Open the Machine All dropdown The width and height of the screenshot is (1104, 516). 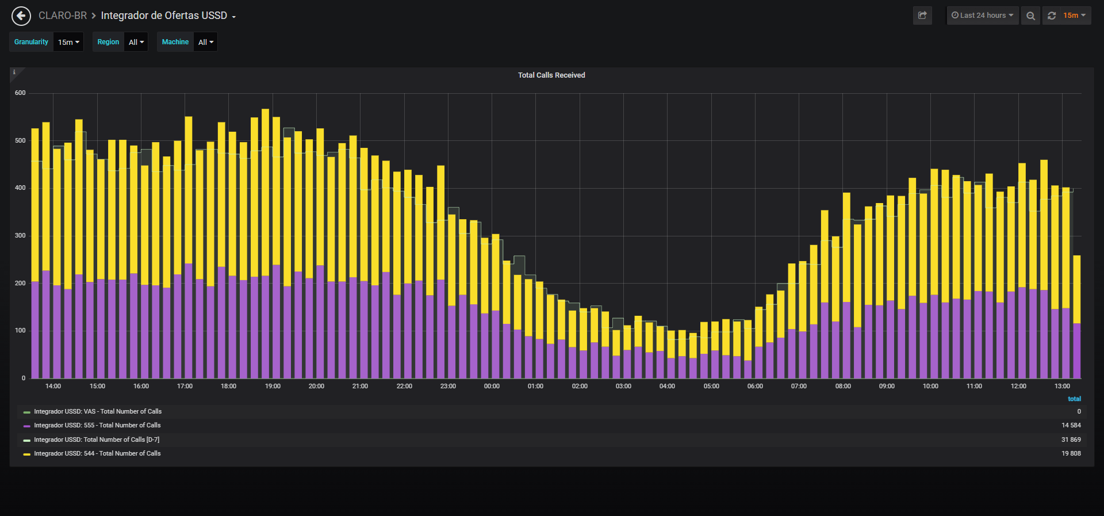(206, 42)
